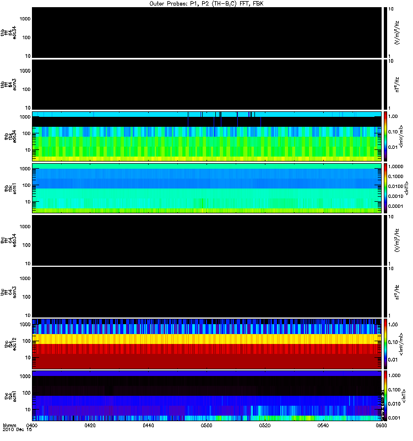Click the 'thc fff 64 edc34' y-axis label

(x=8, y=240)
